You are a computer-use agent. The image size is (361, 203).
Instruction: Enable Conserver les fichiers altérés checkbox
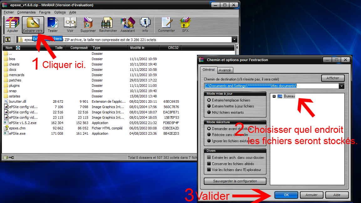point(209,164)
